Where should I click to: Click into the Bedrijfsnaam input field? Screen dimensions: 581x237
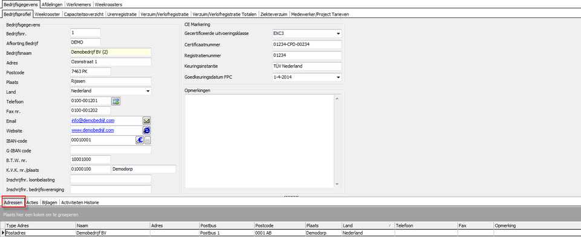111,52
